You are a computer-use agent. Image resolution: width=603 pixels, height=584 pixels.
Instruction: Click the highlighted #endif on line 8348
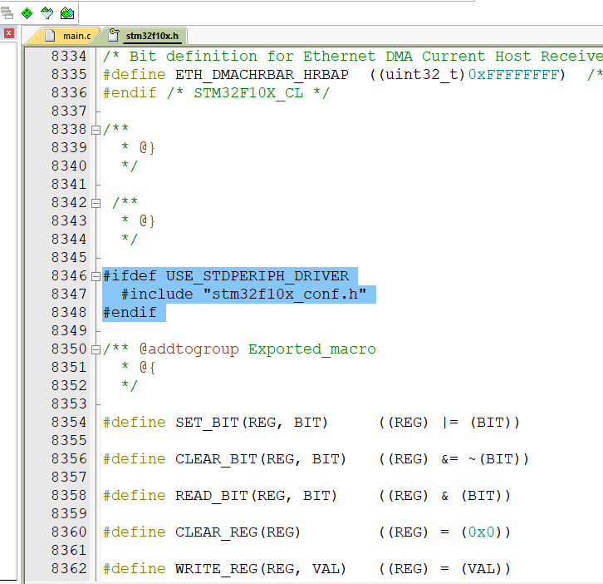(130, 313)
